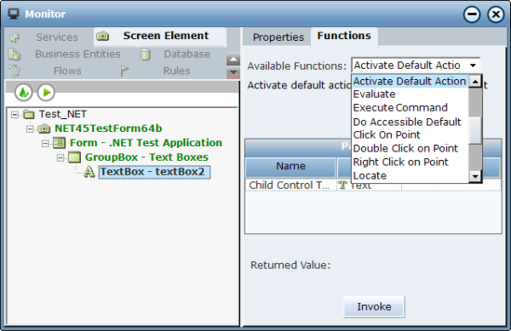511x331 pixels.
Task: Choose Execute Command from the list
Action: click(x=400, y=108)
